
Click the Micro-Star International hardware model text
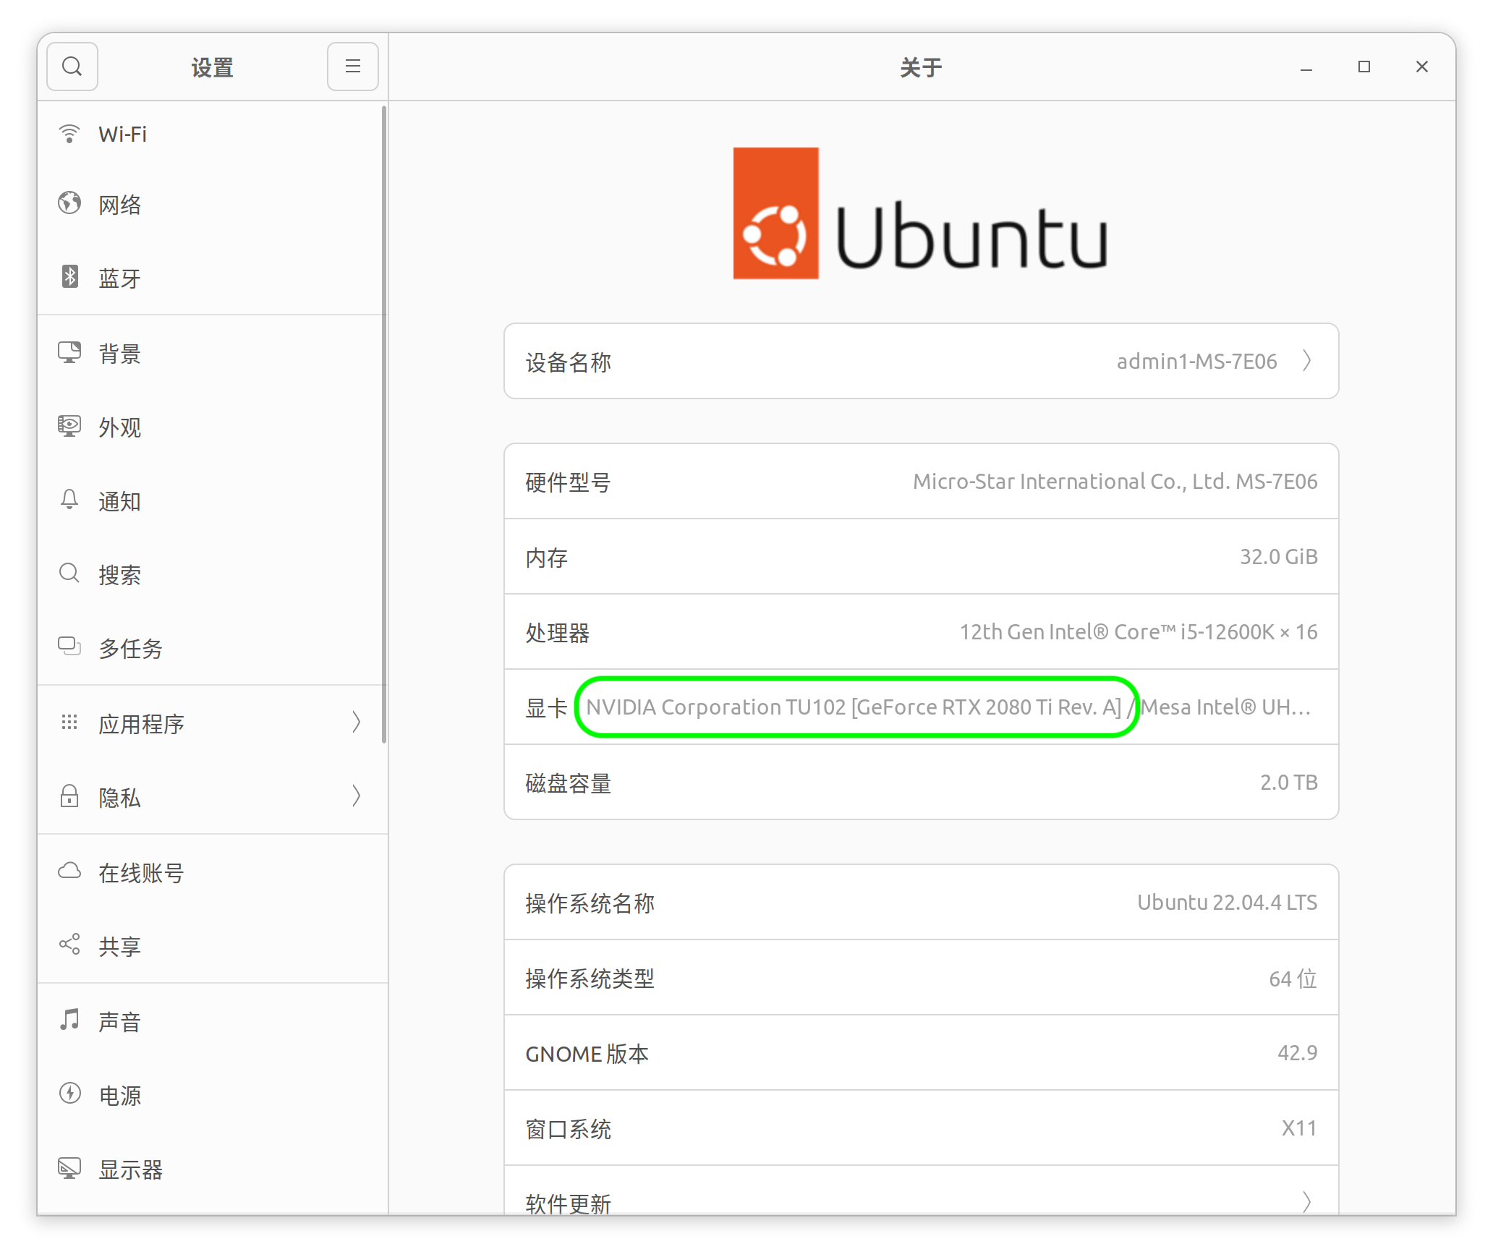pos(1115,482)
